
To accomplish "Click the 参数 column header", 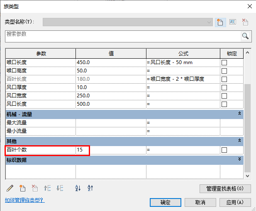I will tap(41, 54).
